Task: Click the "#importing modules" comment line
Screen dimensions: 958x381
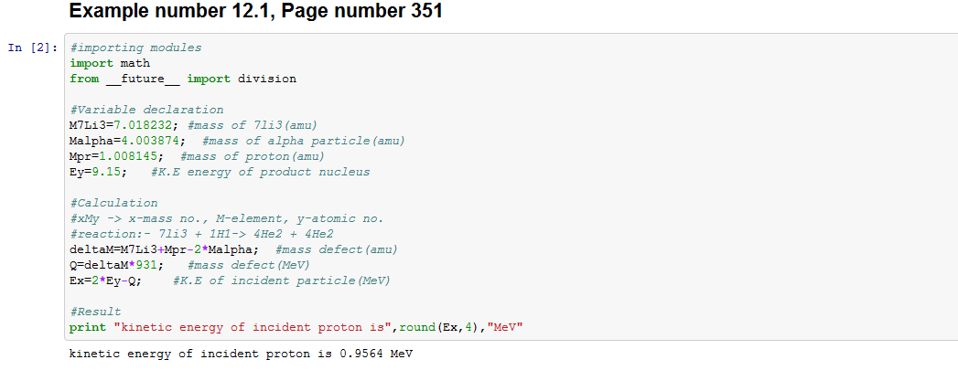Action: [x=135, y=48]
